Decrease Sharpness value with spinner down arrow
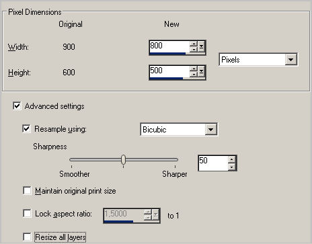This screenshot has height=244, width=312. (232, 167)
